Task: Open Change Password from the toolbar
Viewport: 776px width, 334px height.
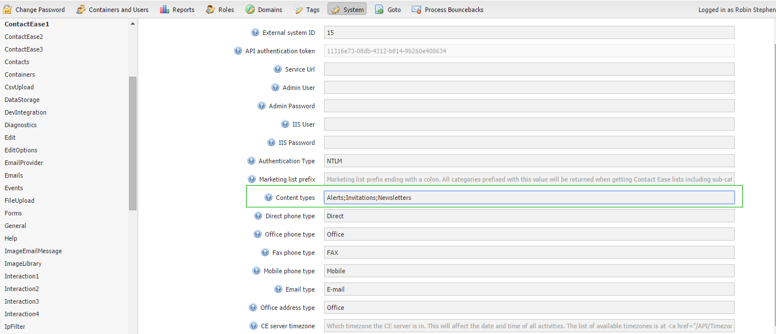Action: point(34,10)
